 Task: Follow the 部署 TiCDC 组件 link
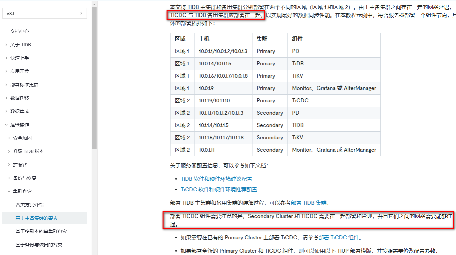(x=339, y=238)
